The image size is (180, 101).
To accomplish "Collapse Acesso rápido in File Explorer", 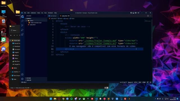I will click(10, 40).
